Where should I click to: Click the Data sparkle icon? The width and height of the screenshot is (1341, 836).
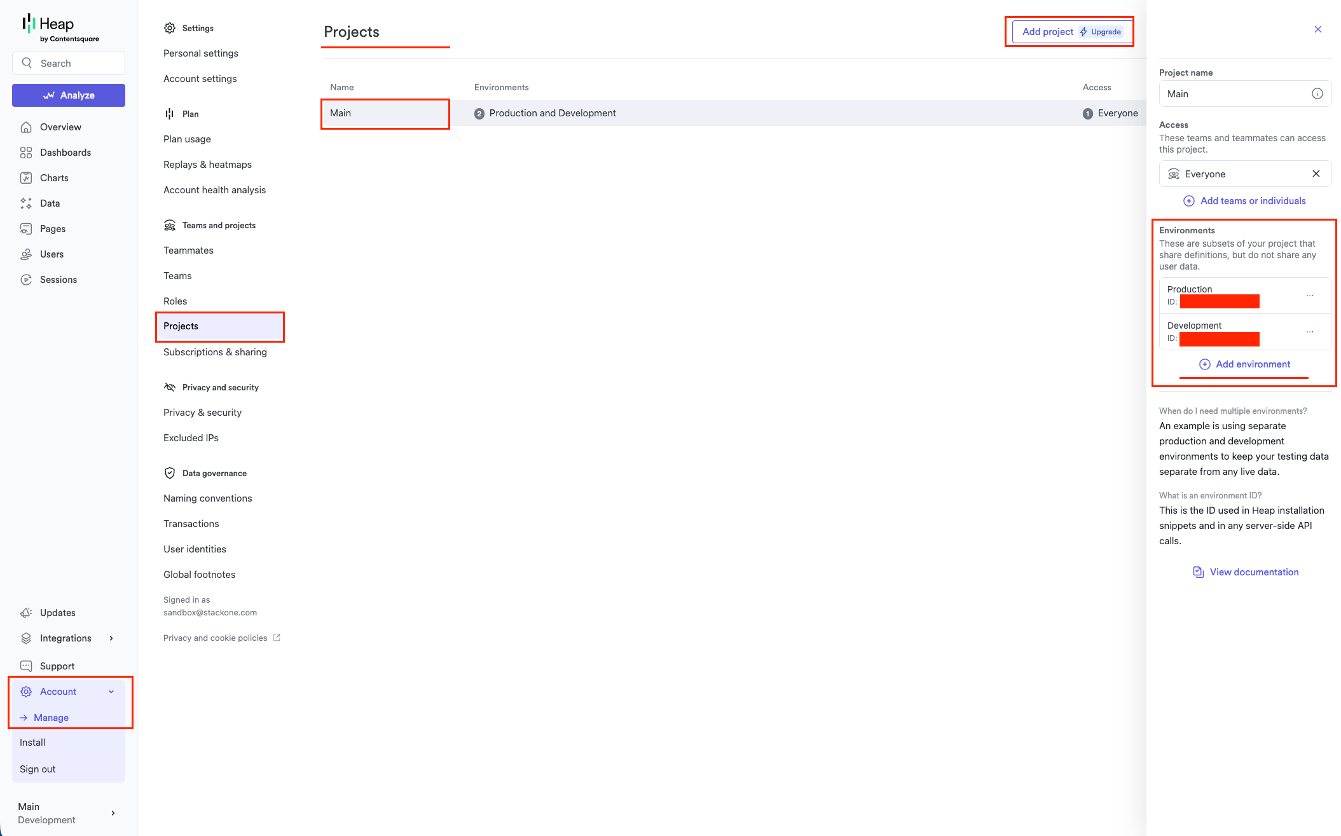point(26,203)
